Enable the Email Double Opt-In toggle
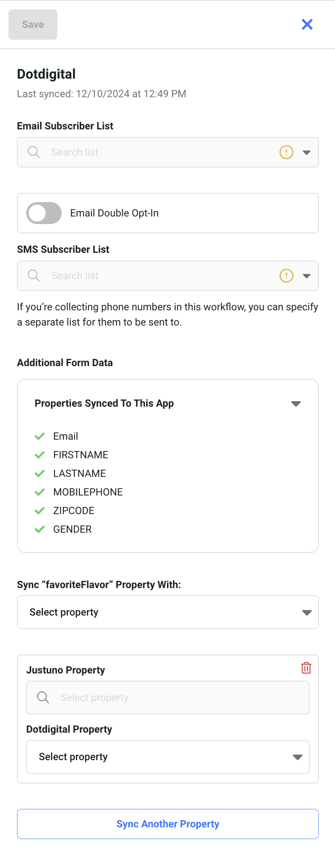 click(x=44, y=213)
